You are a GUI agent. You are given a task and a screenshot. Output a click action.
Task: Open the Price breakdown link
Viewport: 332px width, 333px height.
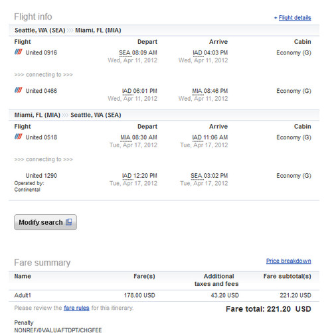[x=289, y=261]
